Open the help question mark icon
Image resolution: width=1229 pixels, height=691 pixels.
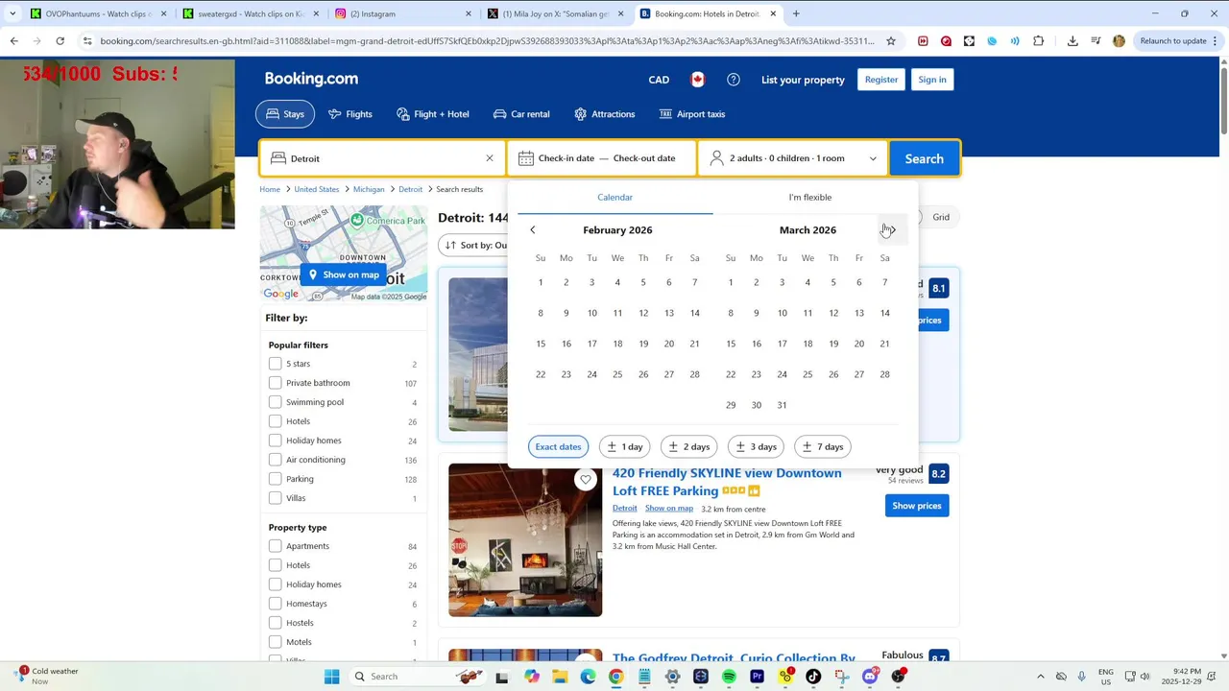734,80
